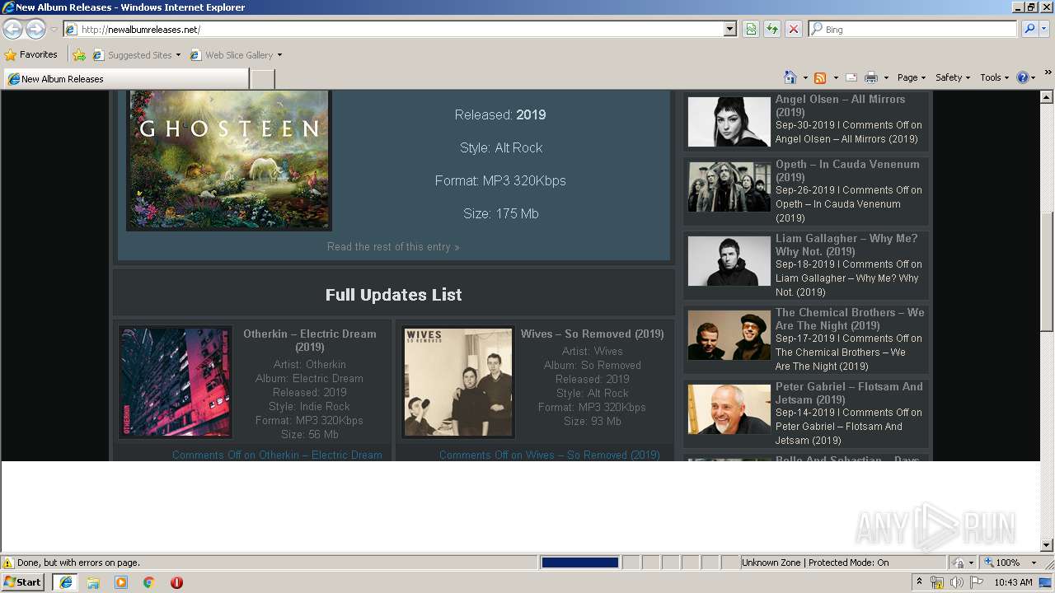
Task: Open the Help question mark icon
Action: (x=1023, y=77)
